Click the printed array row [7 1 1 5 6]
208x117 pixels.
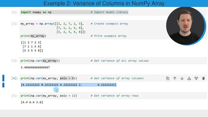tap(32, 46)
